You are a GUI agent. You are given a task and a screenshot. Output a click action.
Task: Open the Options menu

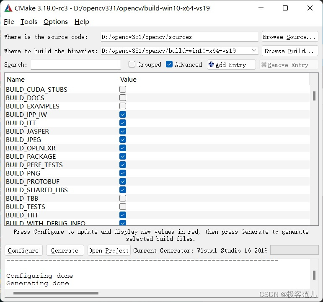coord(56,22)
